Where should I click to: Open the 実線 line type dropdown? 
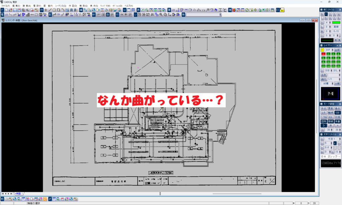click(x=336, y=27)
